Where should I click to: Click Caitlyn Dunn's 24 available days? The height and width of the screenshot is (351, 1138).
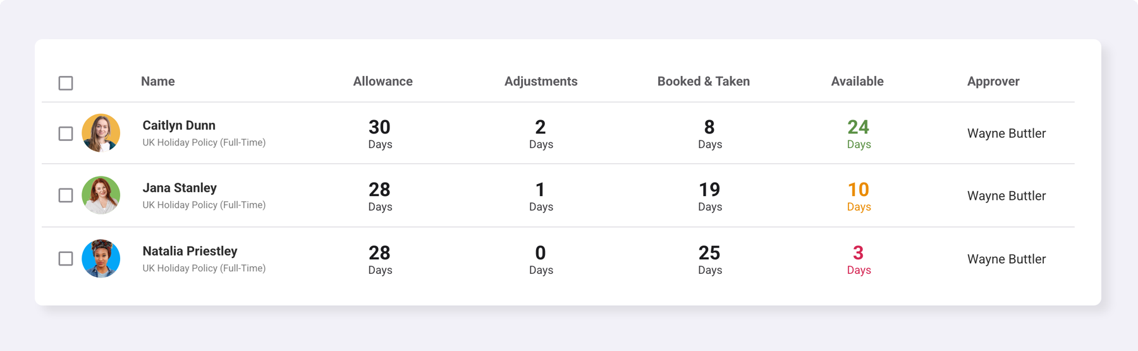(x=859, y=134)
